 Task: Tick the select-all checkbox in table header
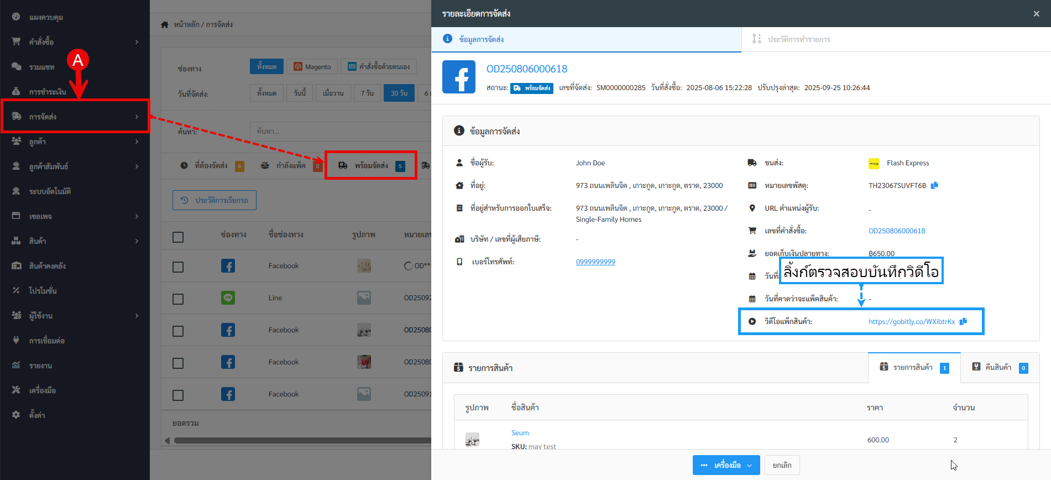tap(178, 237)
